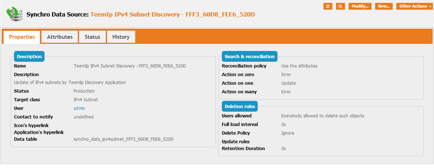
Task: Click the synchro_data_ipv4subnet data table value
Action: (x=123, y=139)
